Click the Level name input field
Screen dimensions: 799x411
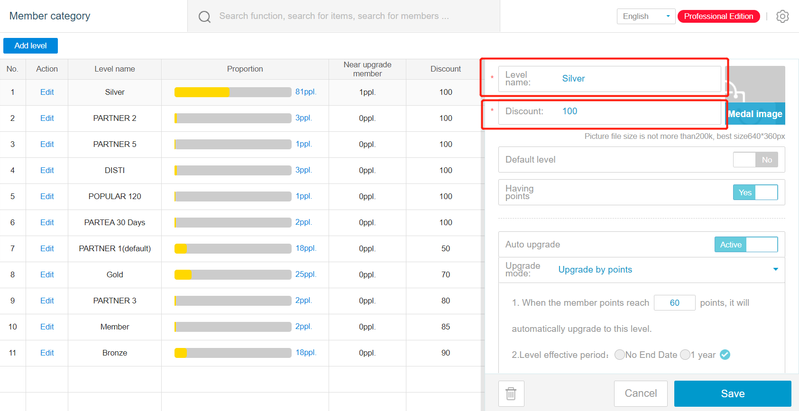tap(610, 79)
